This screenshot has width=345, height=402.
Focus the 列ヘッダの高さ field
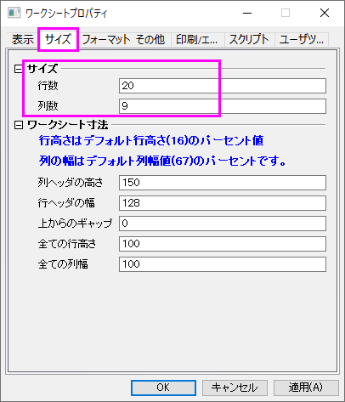223,183
